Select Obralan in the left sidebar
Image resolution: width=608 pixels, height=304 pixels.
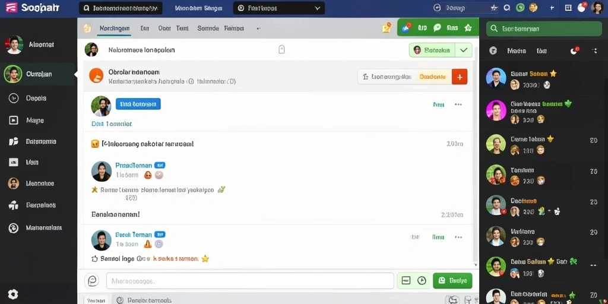click(x=38, y=74)
